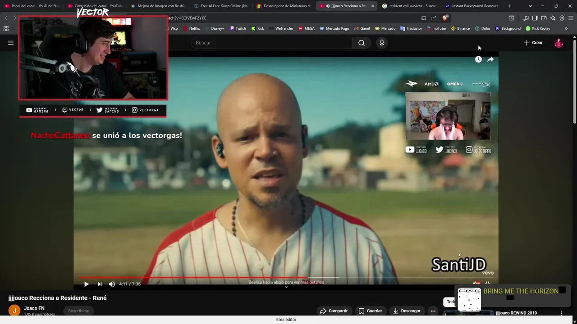The image size is (577, 324).
Task: Open the Brave Wallet icon
Action: tap(544, 18)
